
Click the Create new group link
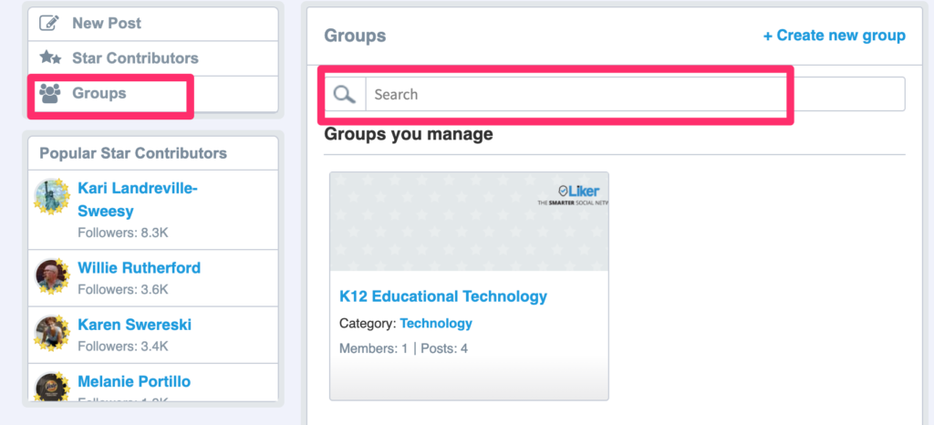(x=834, y=36)
